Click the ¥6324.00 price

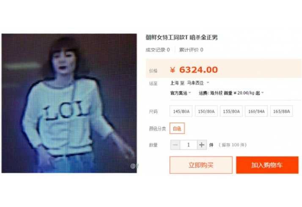pos(194,70)
